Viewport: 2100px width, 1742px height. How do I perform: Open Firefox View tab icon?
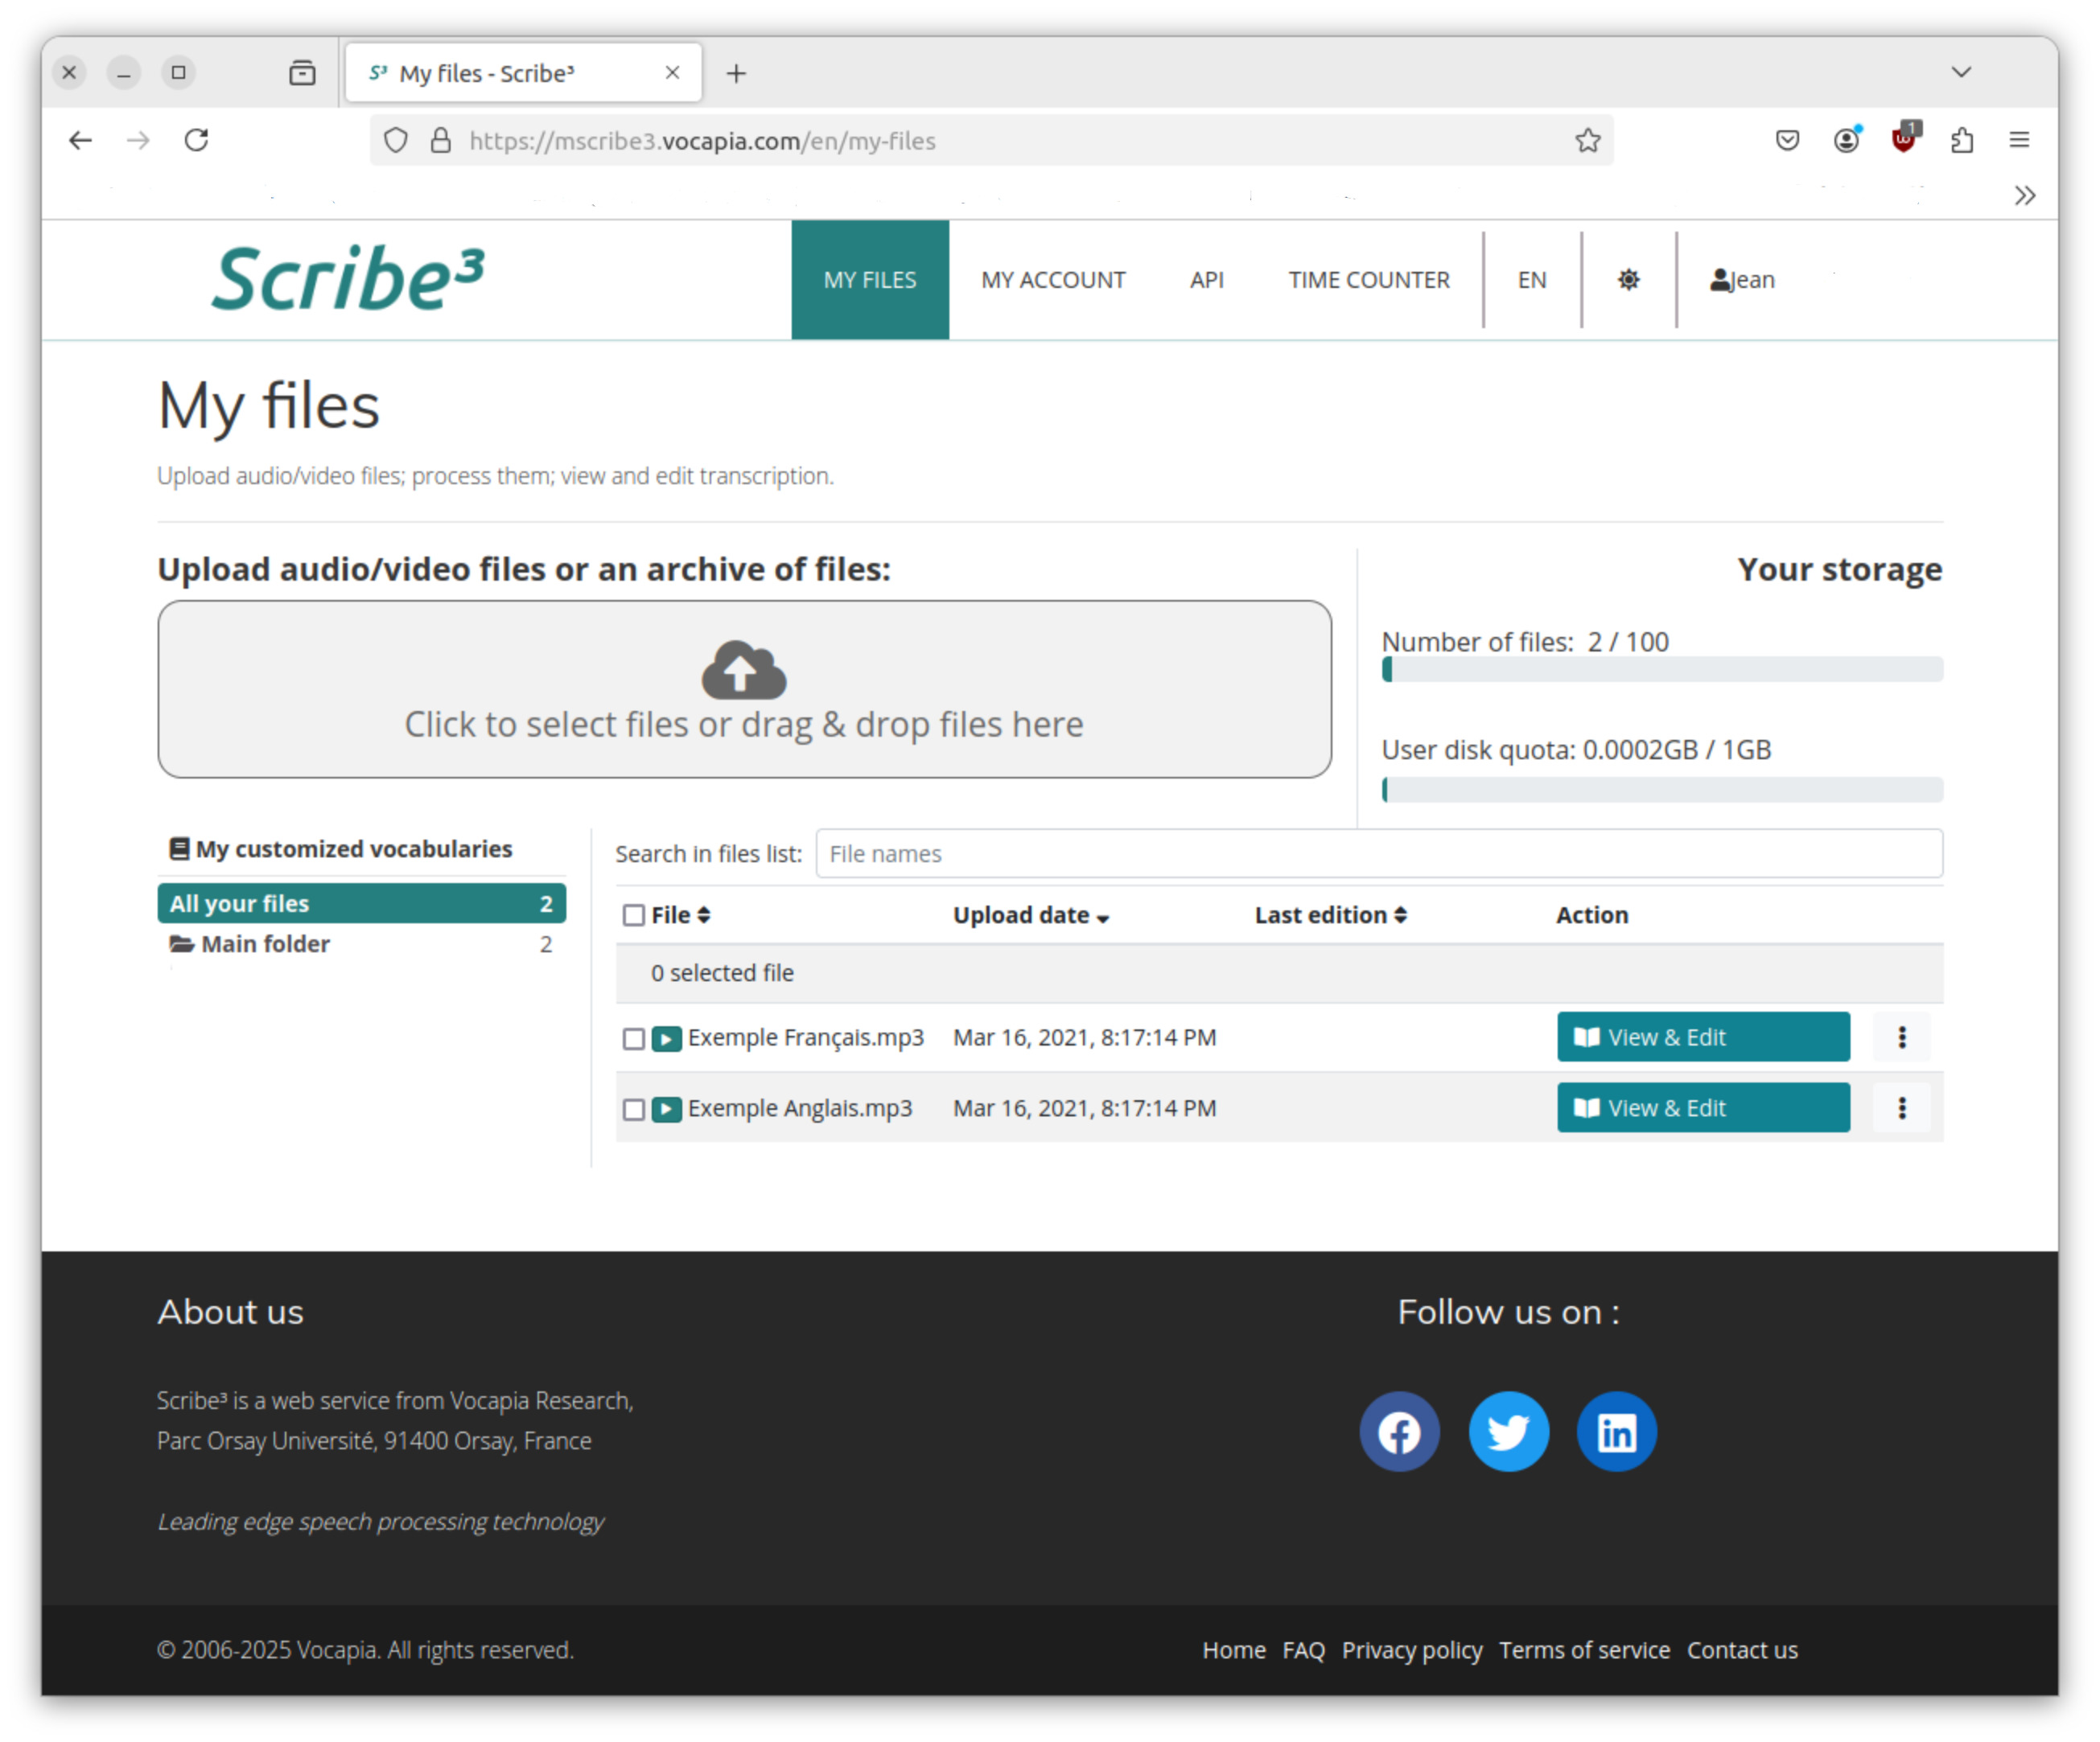coord(302,73)
